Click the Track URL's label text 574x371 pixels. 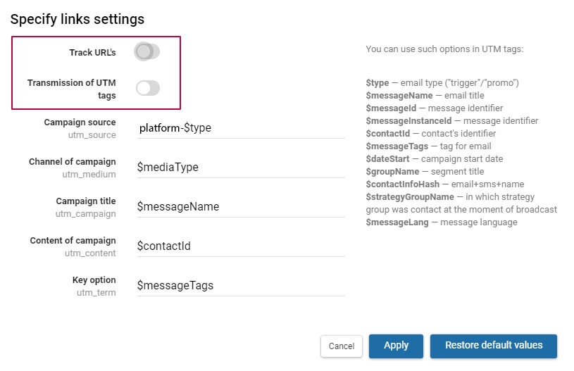tap(92, 53)
